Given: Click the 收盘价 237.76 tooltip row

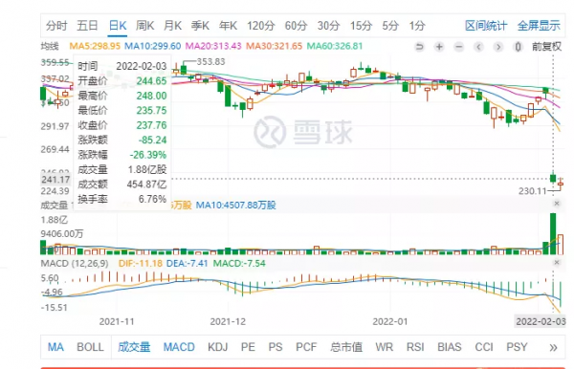Looking at the screenshot, I should pyautogui.click(x=121, y=125).
